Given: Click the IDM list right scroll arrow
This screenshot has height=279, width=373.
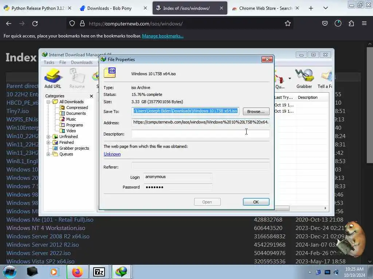Looking at the screenshot, I should [x=325, y=208].
